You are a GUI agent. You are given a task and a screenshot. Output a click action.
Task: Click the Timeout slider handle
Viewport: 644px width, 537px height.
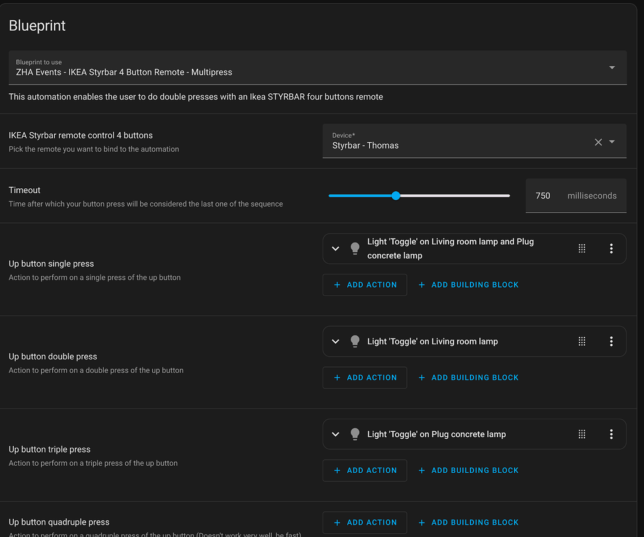pyautogui.click(x=395, y=196)
